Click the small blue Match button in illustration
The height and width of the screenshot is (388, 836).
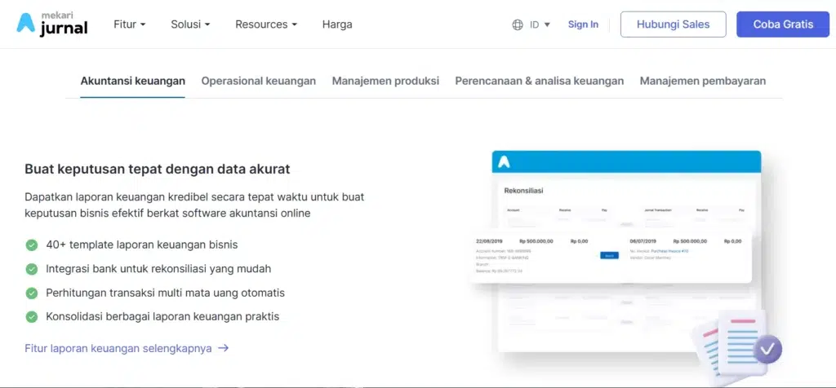click(609, 255)
